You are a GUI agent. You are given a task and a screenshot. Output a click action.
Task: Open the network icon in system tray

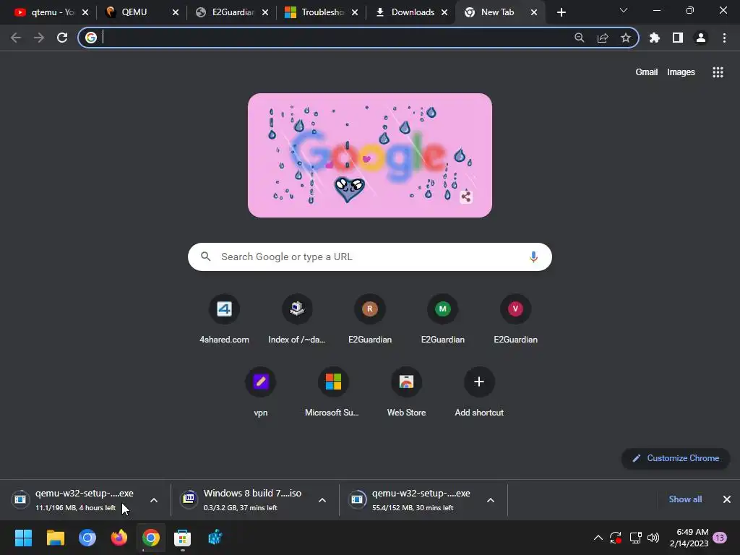[x=635, y=538]
